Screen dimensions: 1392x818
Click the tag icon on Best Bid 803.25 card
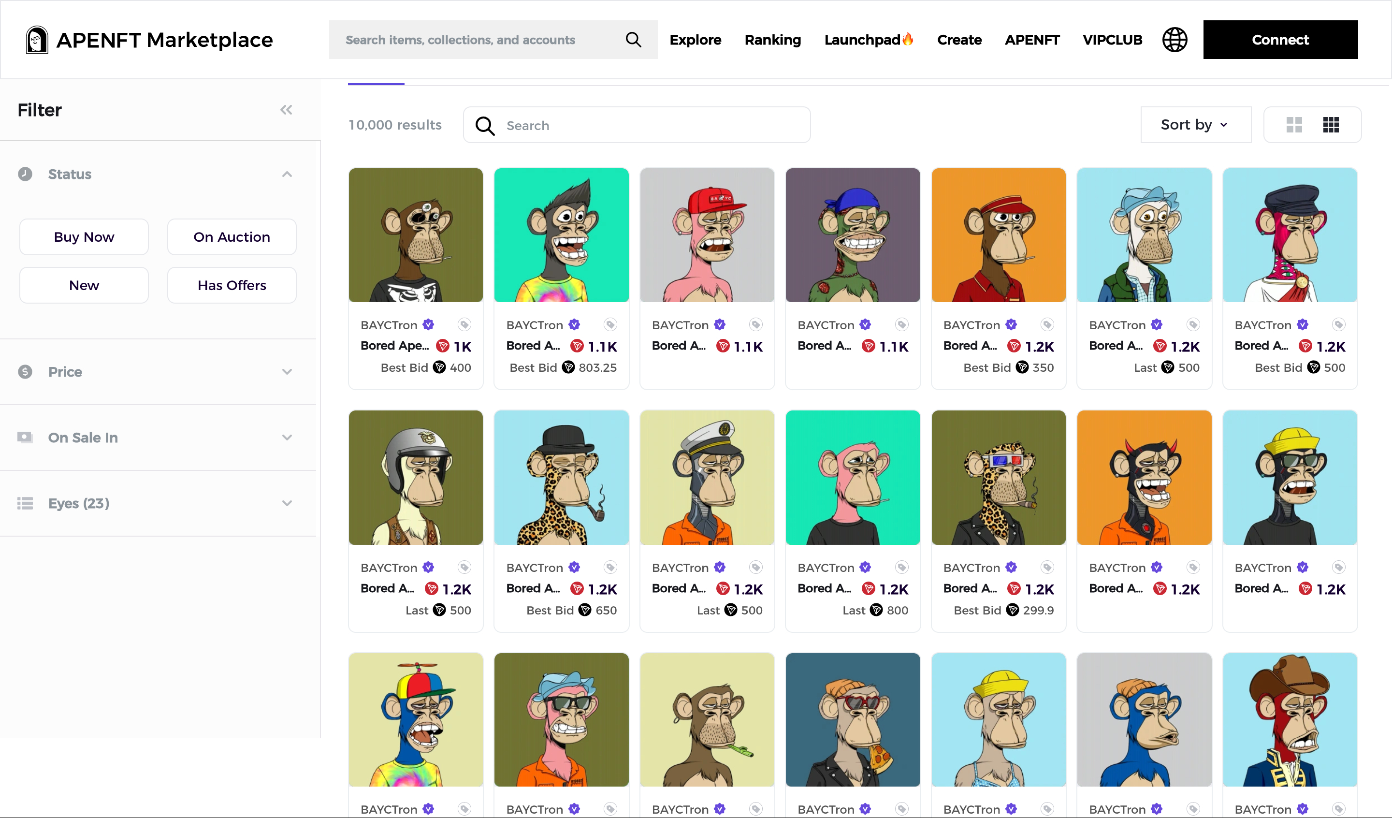tap(610, 325)
